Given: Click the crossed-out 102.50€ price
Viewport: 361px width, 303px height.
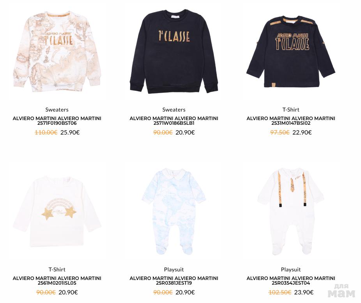Looking at the screenshot, I should [x=280, y=292].
